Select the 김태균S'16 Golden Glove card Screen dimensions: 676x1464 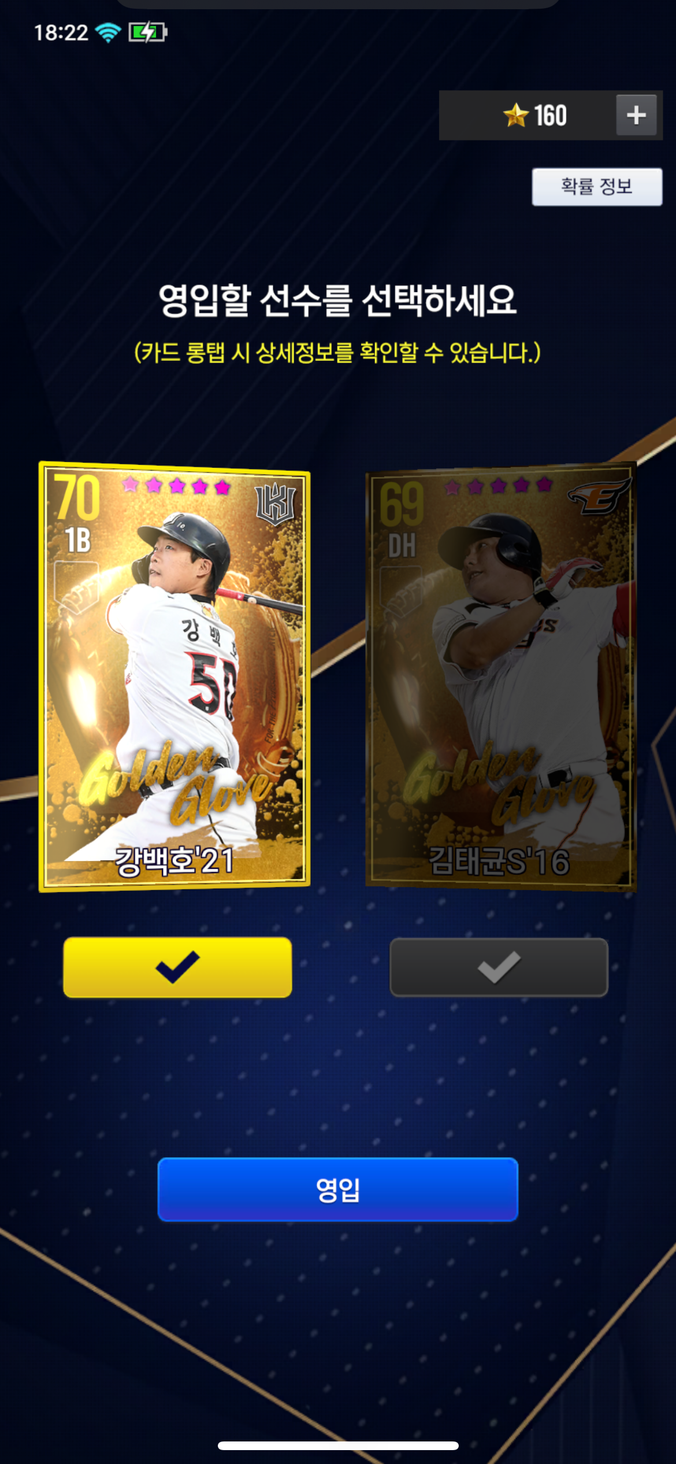point(500,676)
